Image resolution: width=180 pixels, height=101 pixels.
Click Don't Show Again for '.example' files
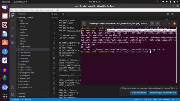coord(163,93)
